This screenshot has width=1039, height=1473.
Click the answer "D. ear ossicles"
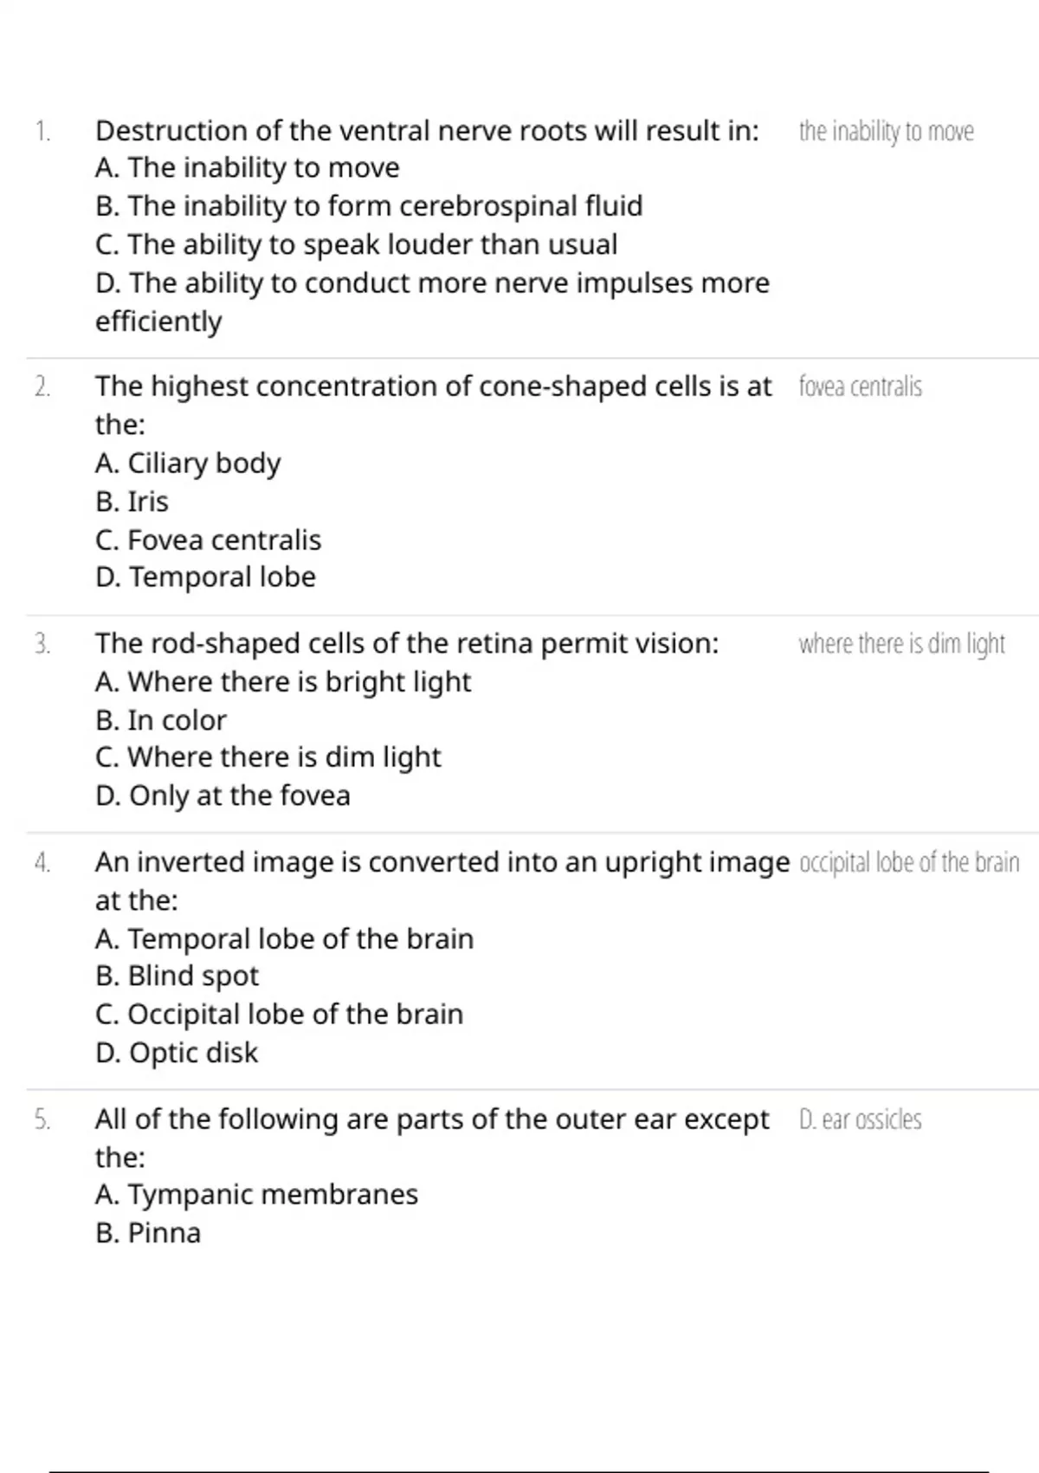coord(861,1120)
